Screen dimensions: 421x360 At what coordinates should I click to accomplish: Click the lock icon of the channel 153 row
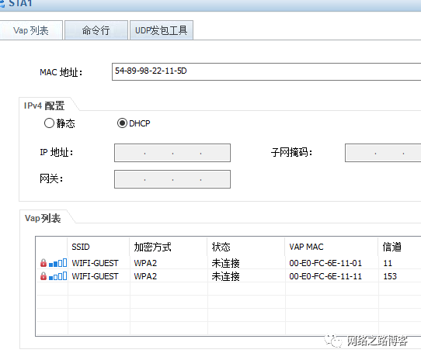point(43,276)
